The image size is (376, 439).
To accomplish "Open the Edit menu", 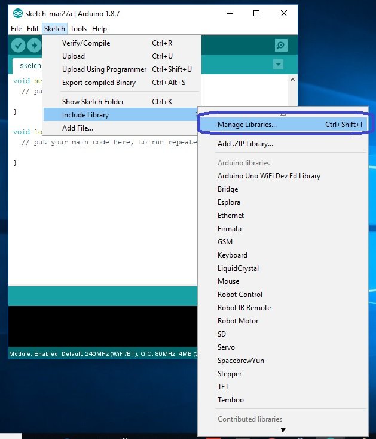I will click(33, 29).
